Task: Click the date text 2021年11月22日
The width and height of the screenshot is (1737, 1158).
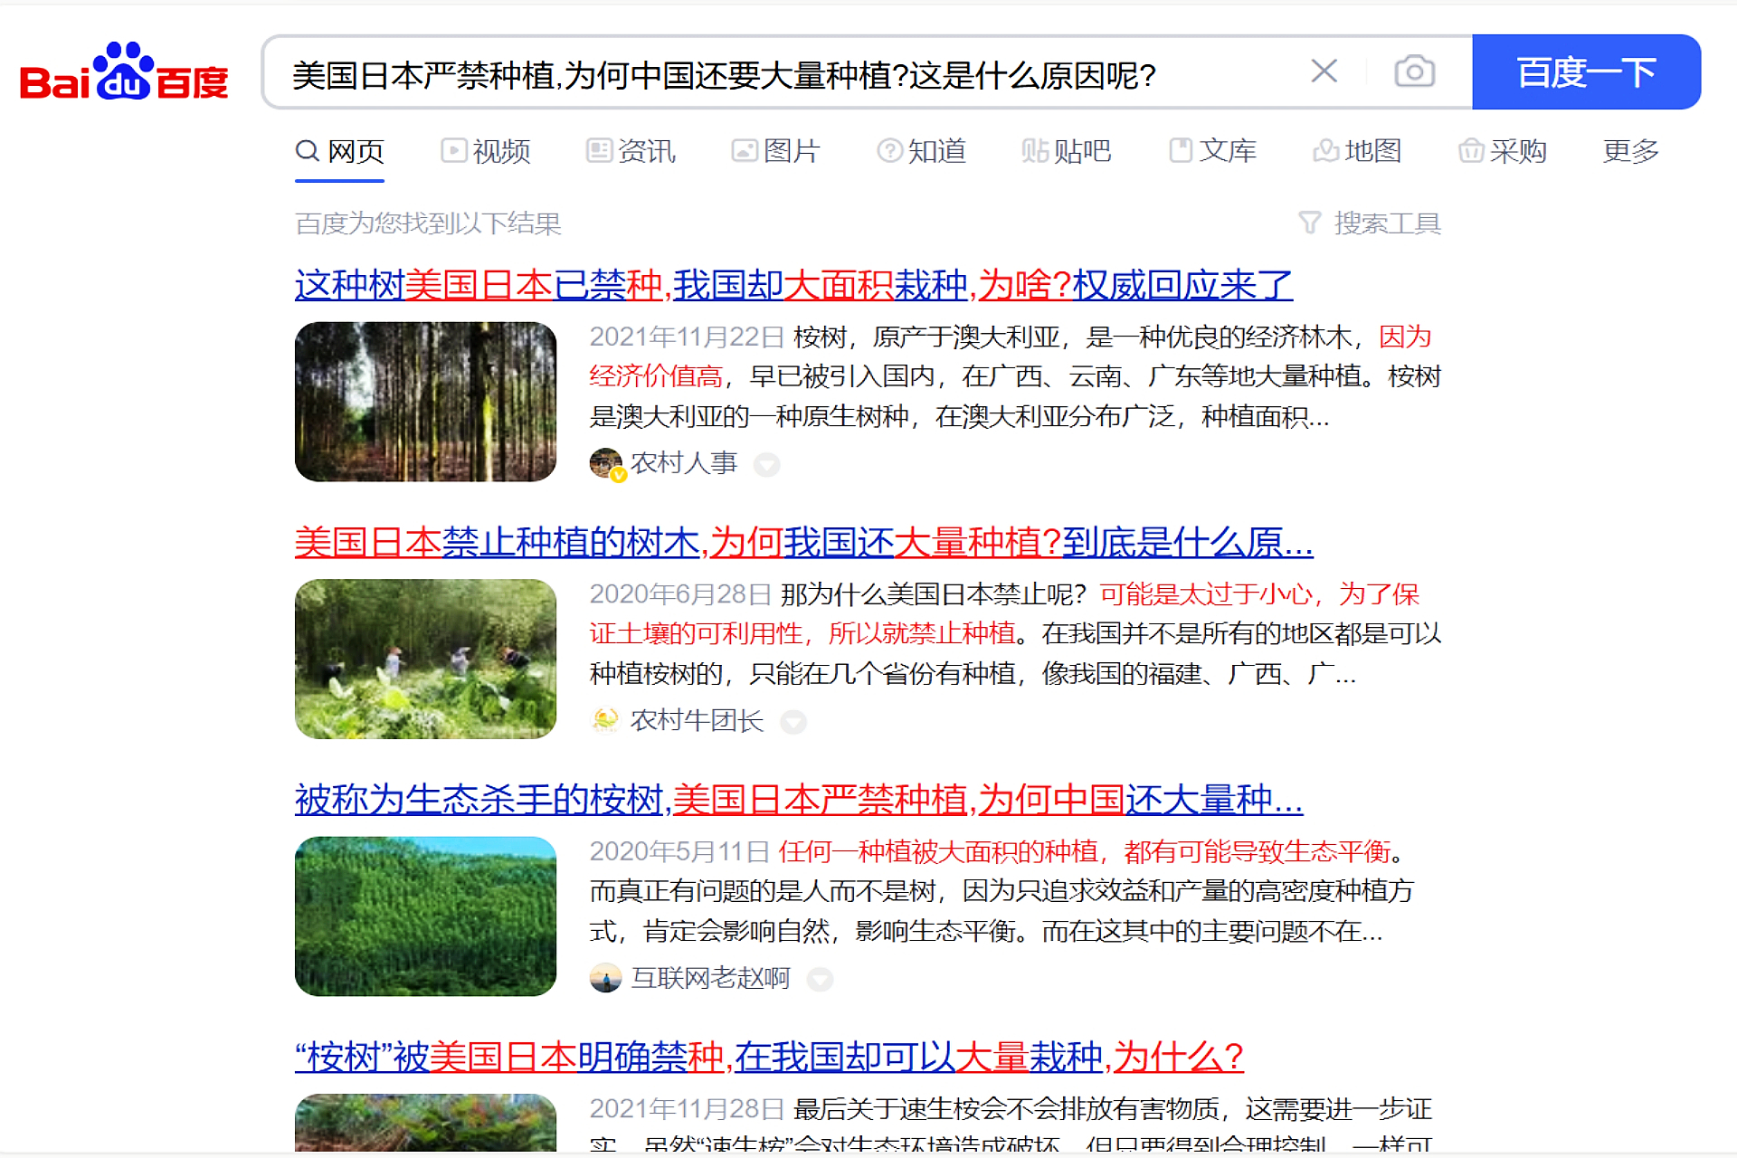Action: 687,337
